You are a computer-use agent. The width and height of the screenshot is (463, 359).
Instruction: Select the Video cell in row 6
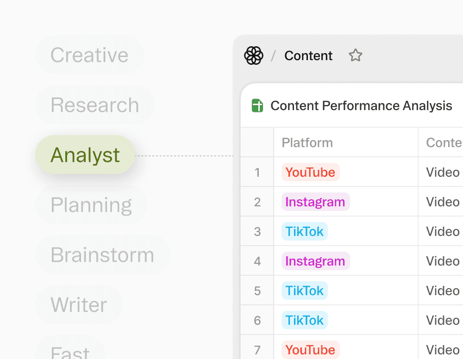[443, 321]
